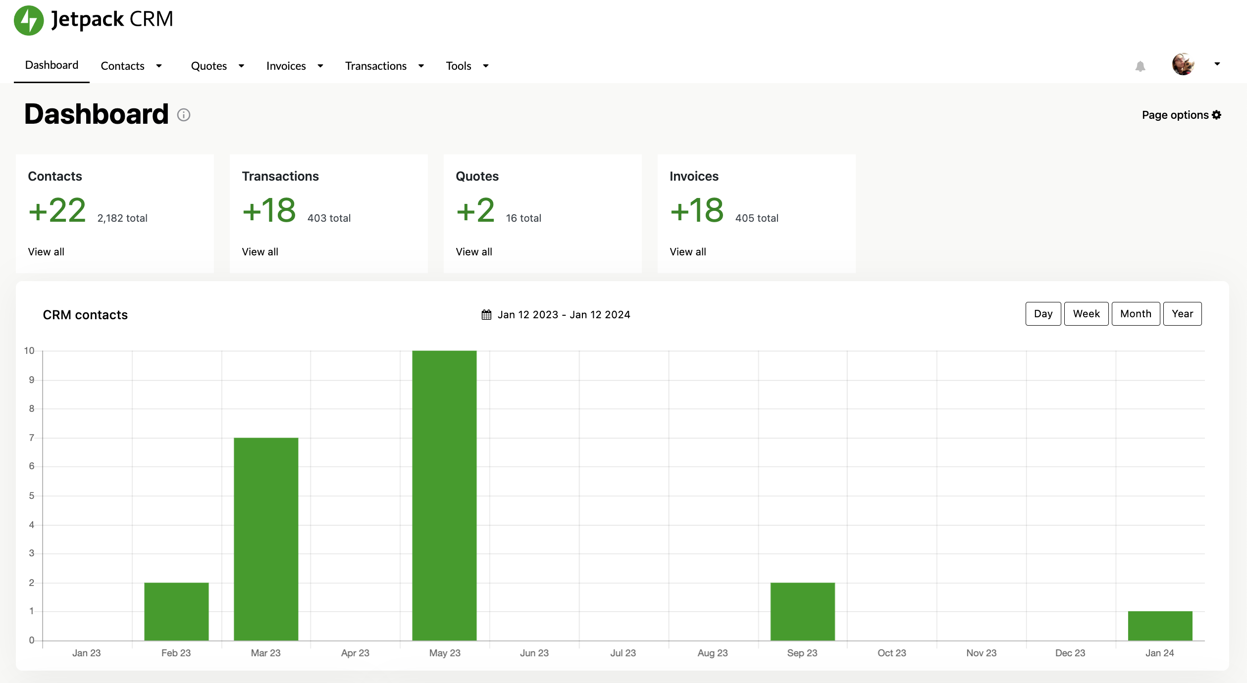The image size is (1247, 683).
Task: Switch chart view to Week
Action: pos(1086,313)
